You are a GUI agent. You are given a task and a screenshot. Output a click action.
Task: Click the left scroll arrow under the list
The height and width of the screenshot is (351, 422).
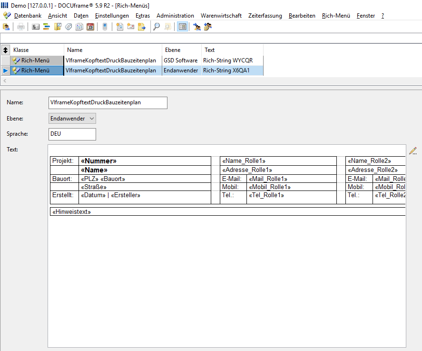point(5,80)
